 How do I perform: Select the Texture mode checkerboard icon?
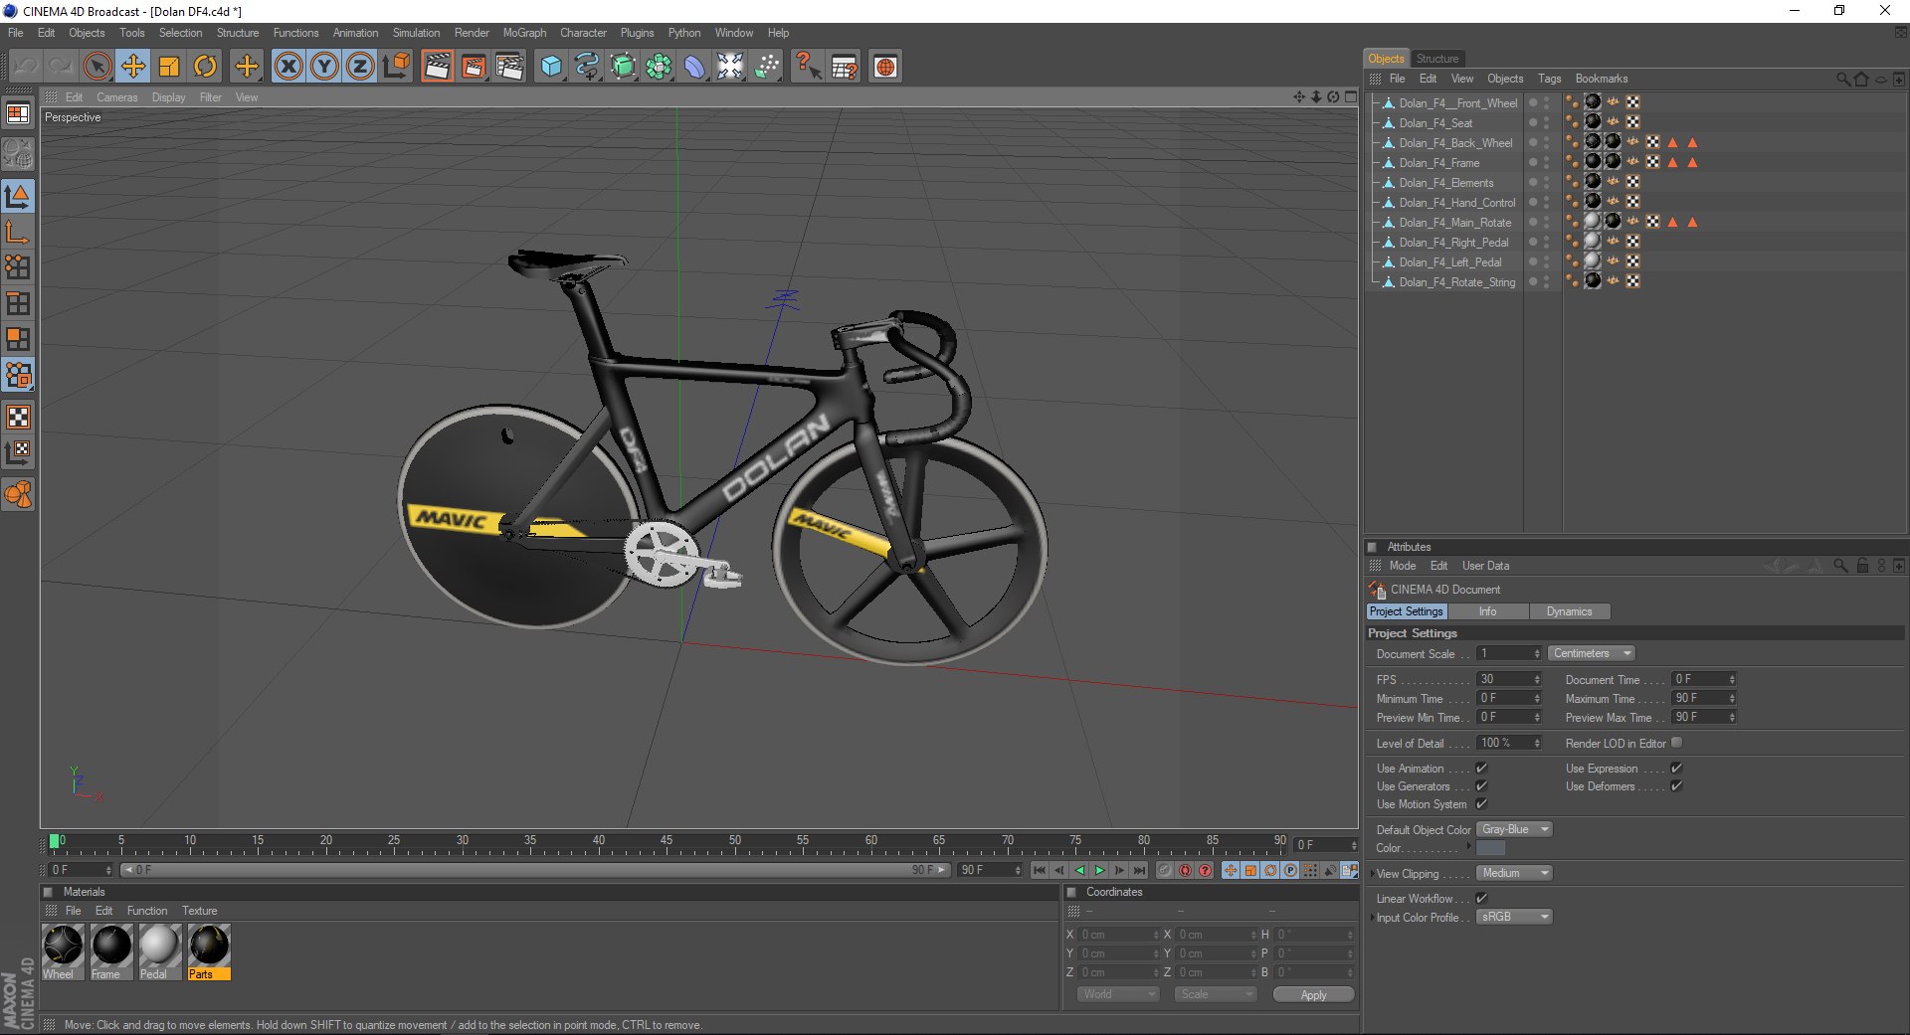tap(18, 418)
